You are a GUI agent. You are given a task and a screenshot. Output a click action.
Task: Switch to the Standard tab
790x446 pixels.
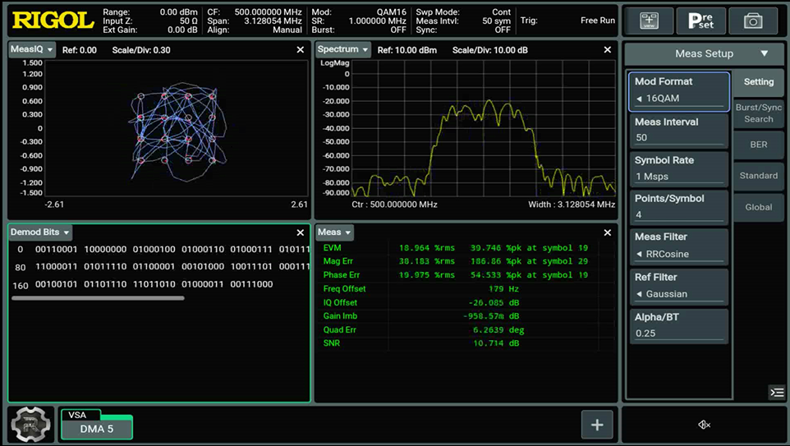tap(758, 176)
